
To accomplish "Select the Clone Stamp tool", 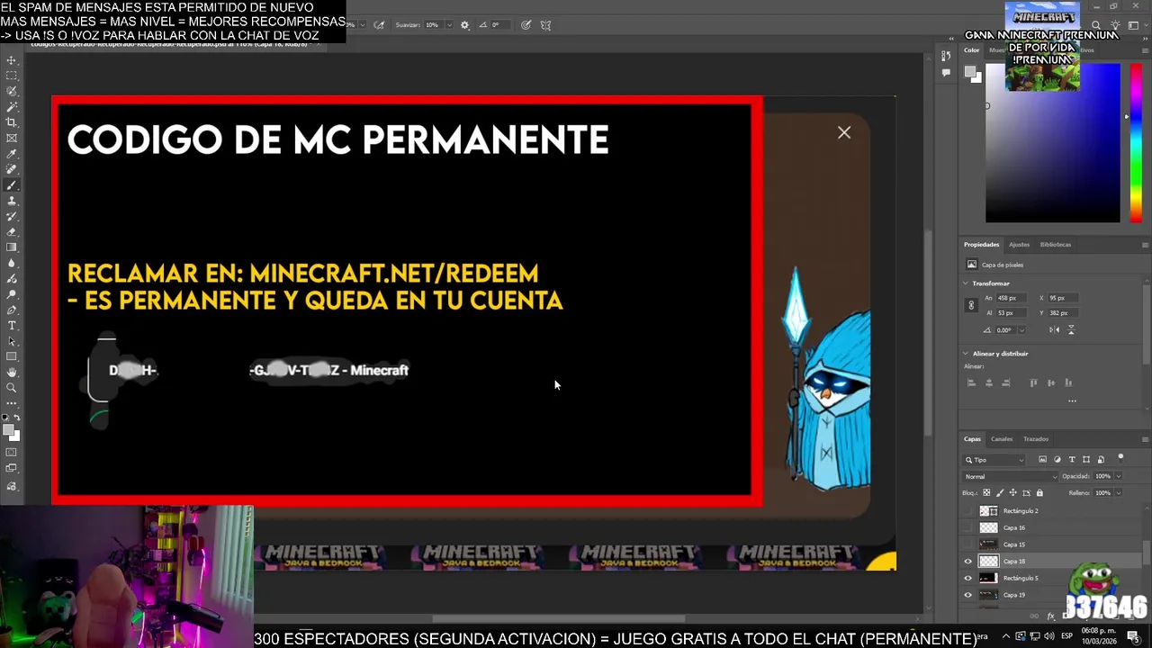I will [x=12, y=201].
